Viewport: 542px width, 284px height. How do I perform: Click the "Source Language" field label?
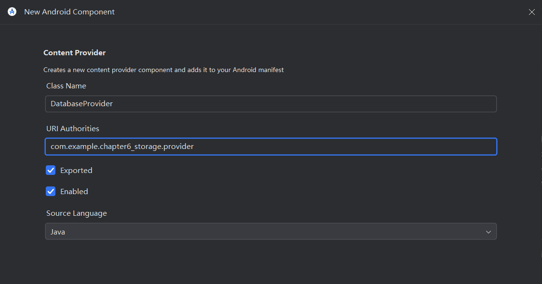click(x=77, y=213)
